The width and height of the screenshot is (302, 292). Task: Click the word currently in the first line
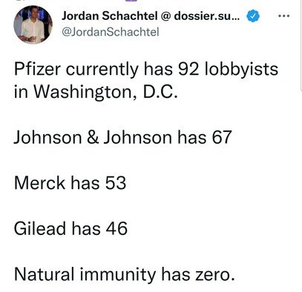tap(102, 70)
